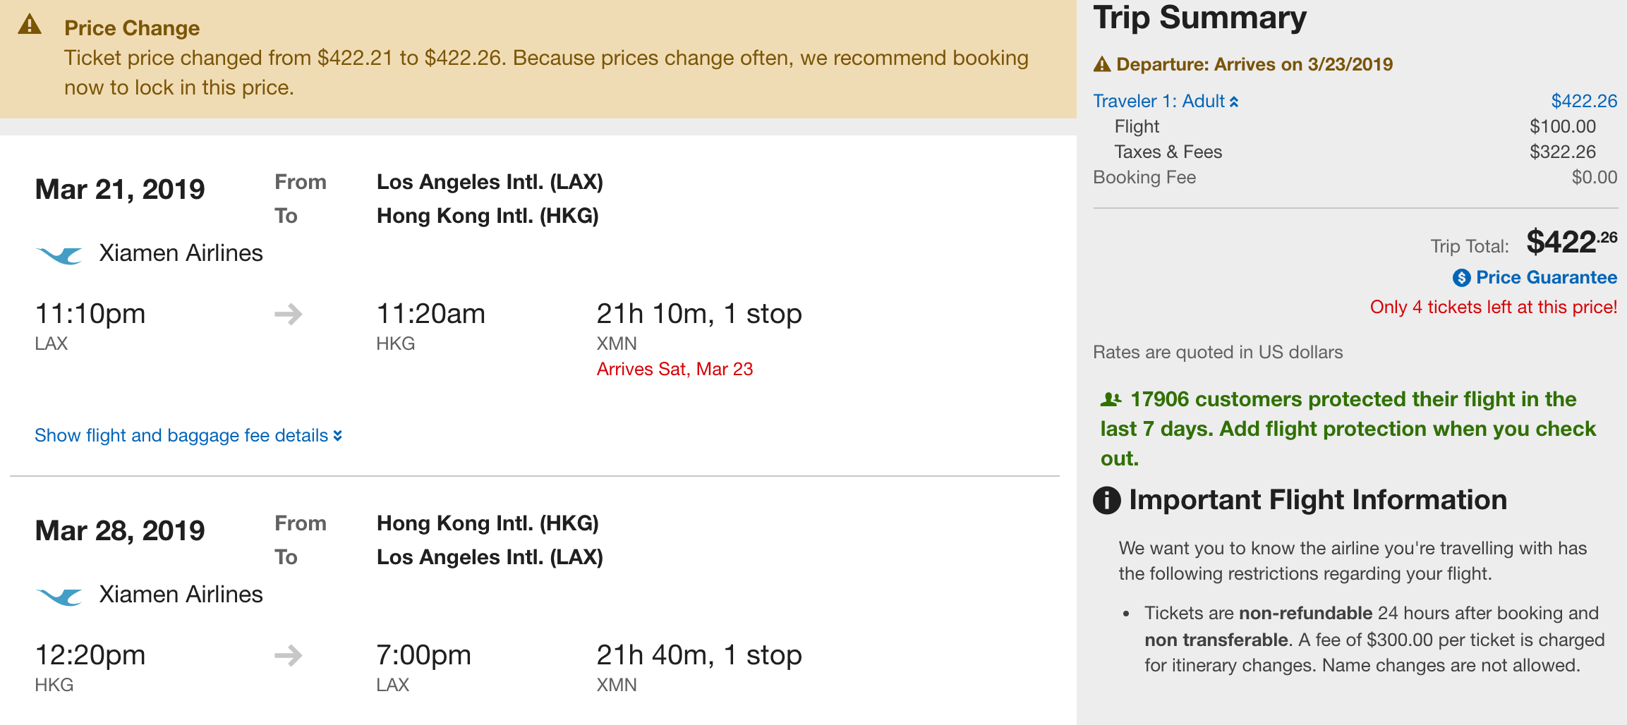The height and width of the screenshot is (725, 1627).
Task: Click the double chevron after baggage fee details
Action: [337, 436]
